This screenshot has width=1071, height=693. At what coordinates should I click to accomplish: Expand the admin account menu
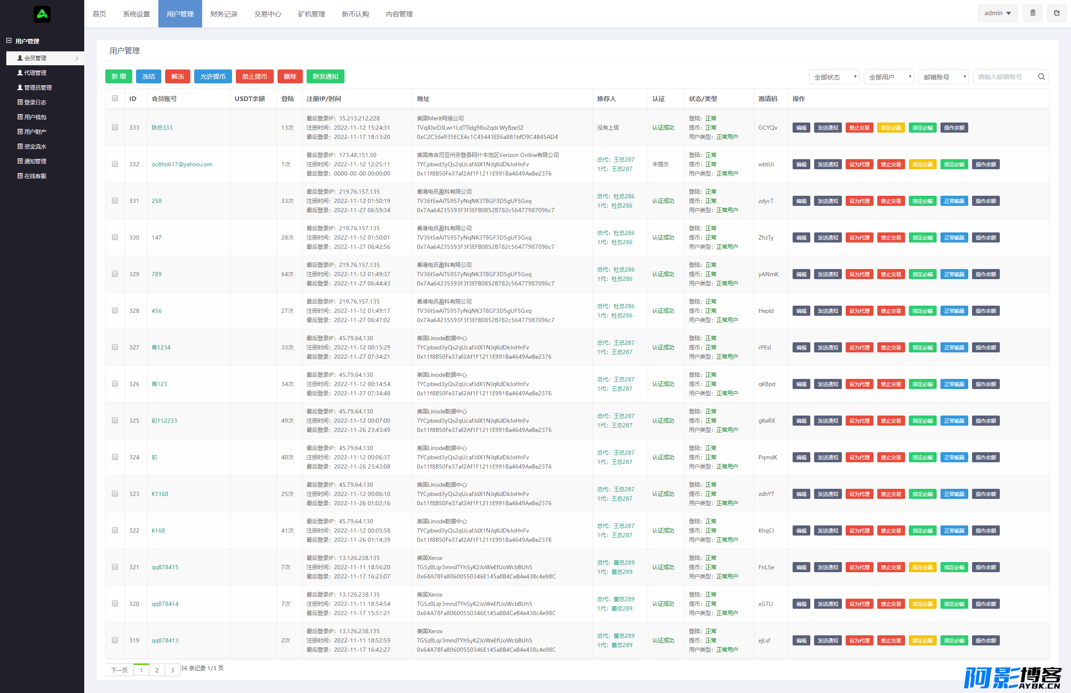click(x=997, y=13)
